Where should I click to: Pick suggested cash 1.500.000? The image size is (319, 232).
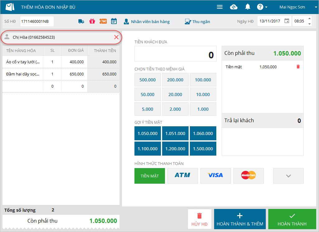coord(203,149)
